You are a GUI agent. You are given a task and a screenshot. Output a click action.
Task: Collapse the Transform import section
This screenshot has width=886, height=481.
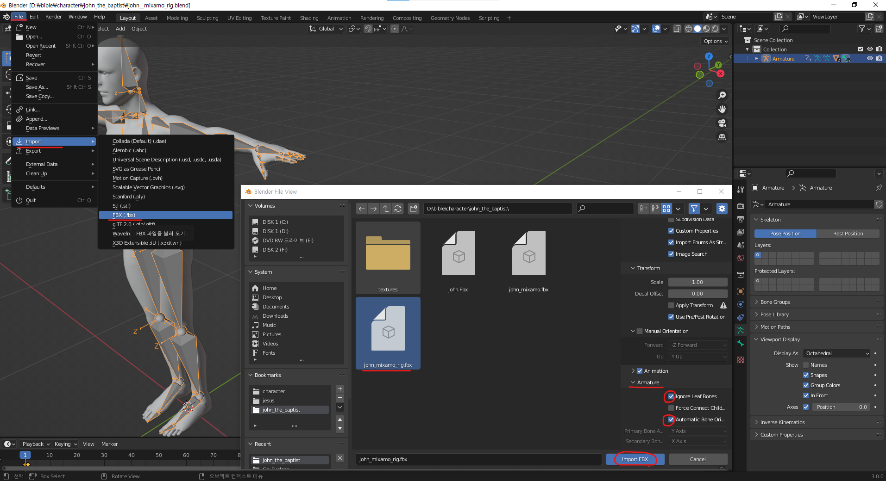[x=633, y=268]
